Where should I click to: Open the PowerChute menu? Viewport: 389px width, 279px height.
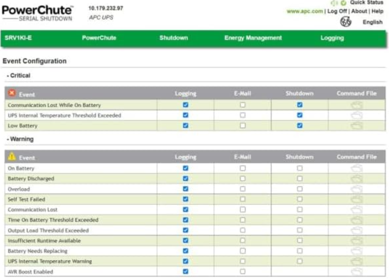[99, 38]
